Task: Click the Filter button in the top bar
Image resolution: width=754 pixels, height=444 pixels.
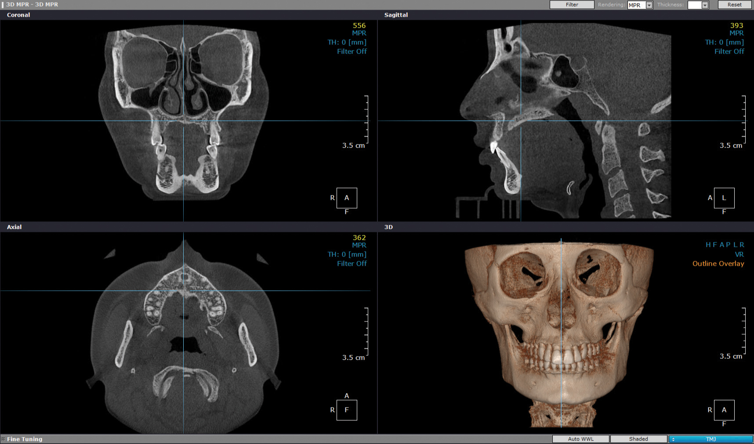Action: point(572,5)
